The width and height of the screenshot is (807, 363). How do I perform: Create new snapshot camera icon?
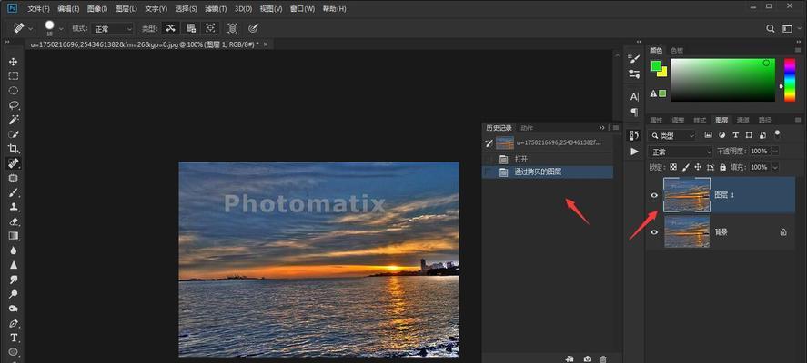pyautogui.click(x=587, y=358)
